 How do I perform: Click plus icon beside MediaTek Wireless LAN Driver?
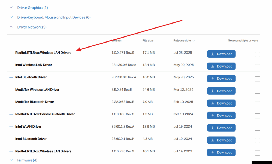[x=11, y=90]
